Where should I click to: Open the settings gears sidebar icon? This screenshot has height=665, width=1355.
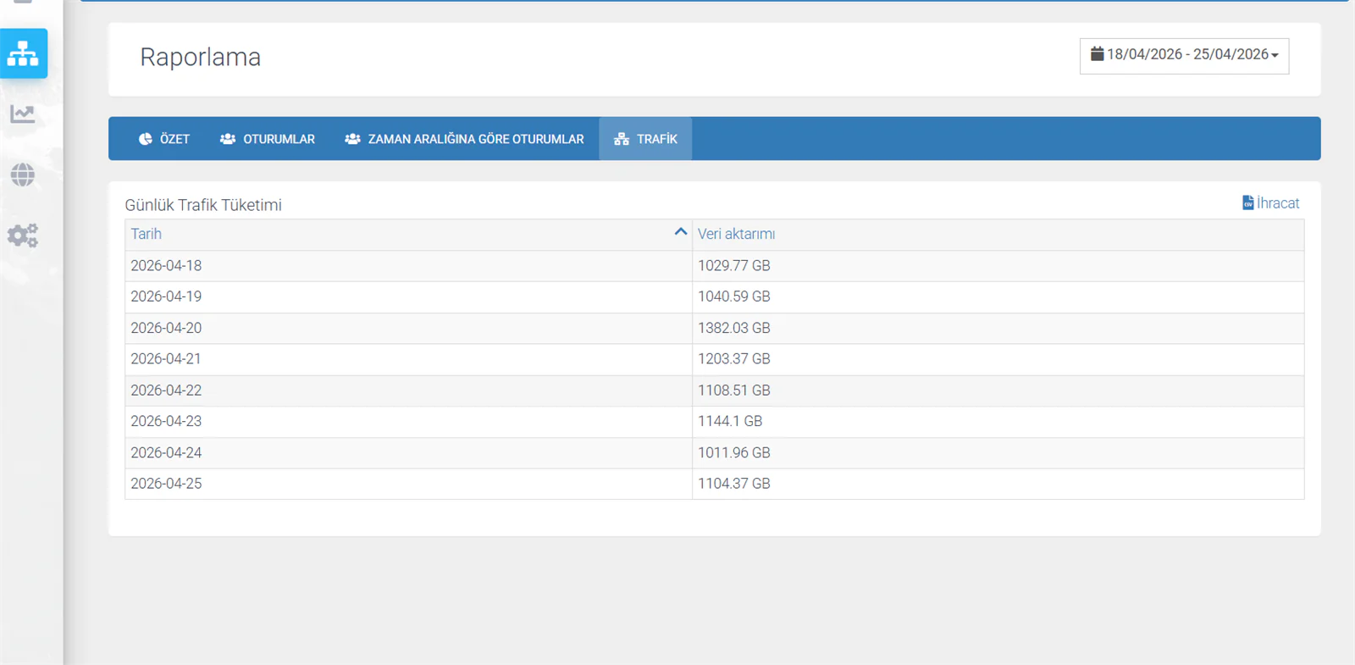click(23, 236)
